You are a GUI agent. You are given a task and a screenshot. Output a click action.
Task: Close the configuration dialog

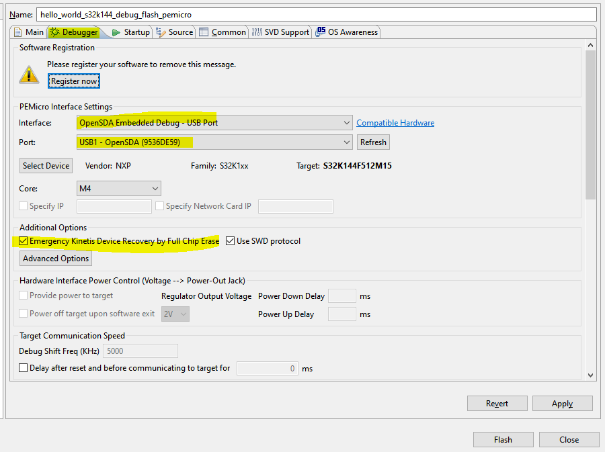569,440
